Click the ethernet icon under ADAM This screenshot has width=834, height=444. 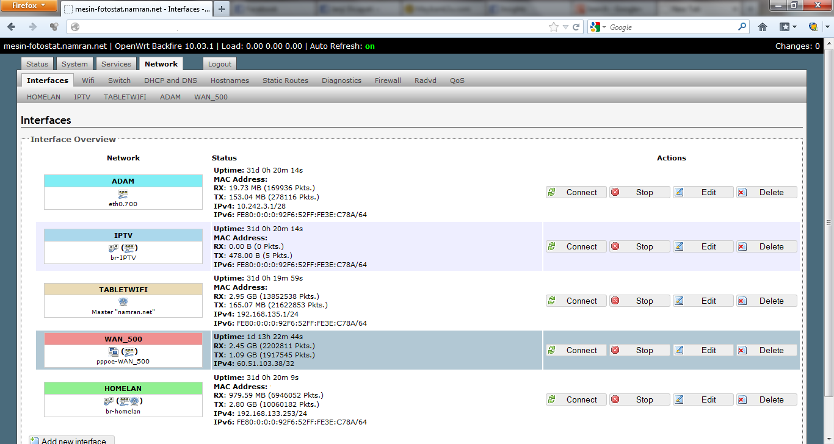click(x=123, y=193)
